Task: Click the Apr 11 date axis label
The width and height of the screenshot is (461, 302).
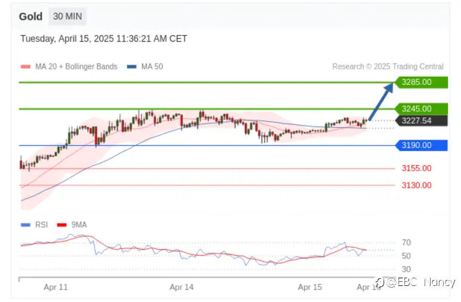Action: click(x=56, y=287)
